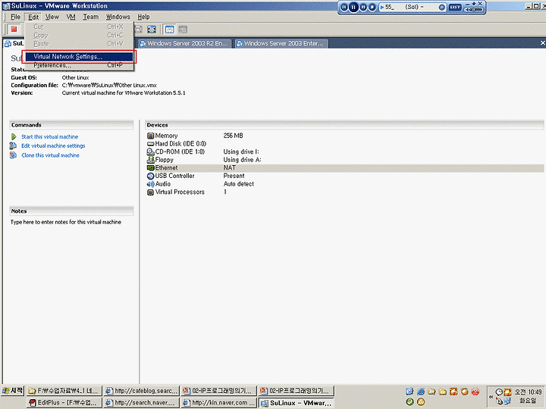Open the Windows Start button

13,391
